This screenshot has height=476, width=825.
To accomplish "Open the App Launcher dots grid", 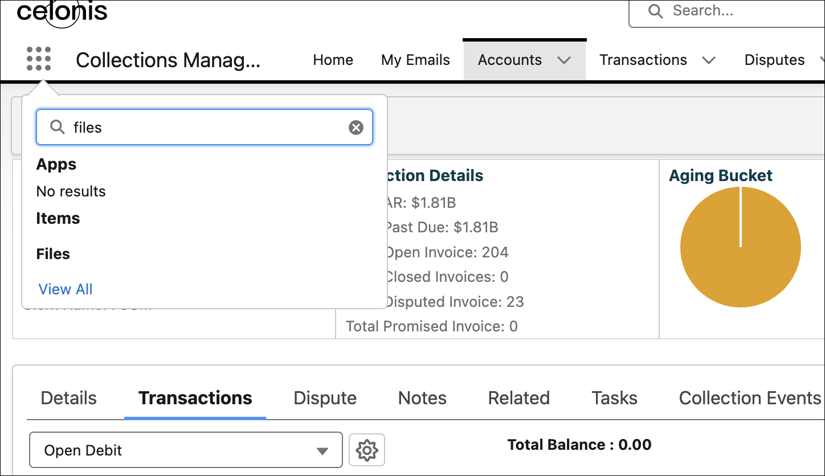I will pos(39,59).
